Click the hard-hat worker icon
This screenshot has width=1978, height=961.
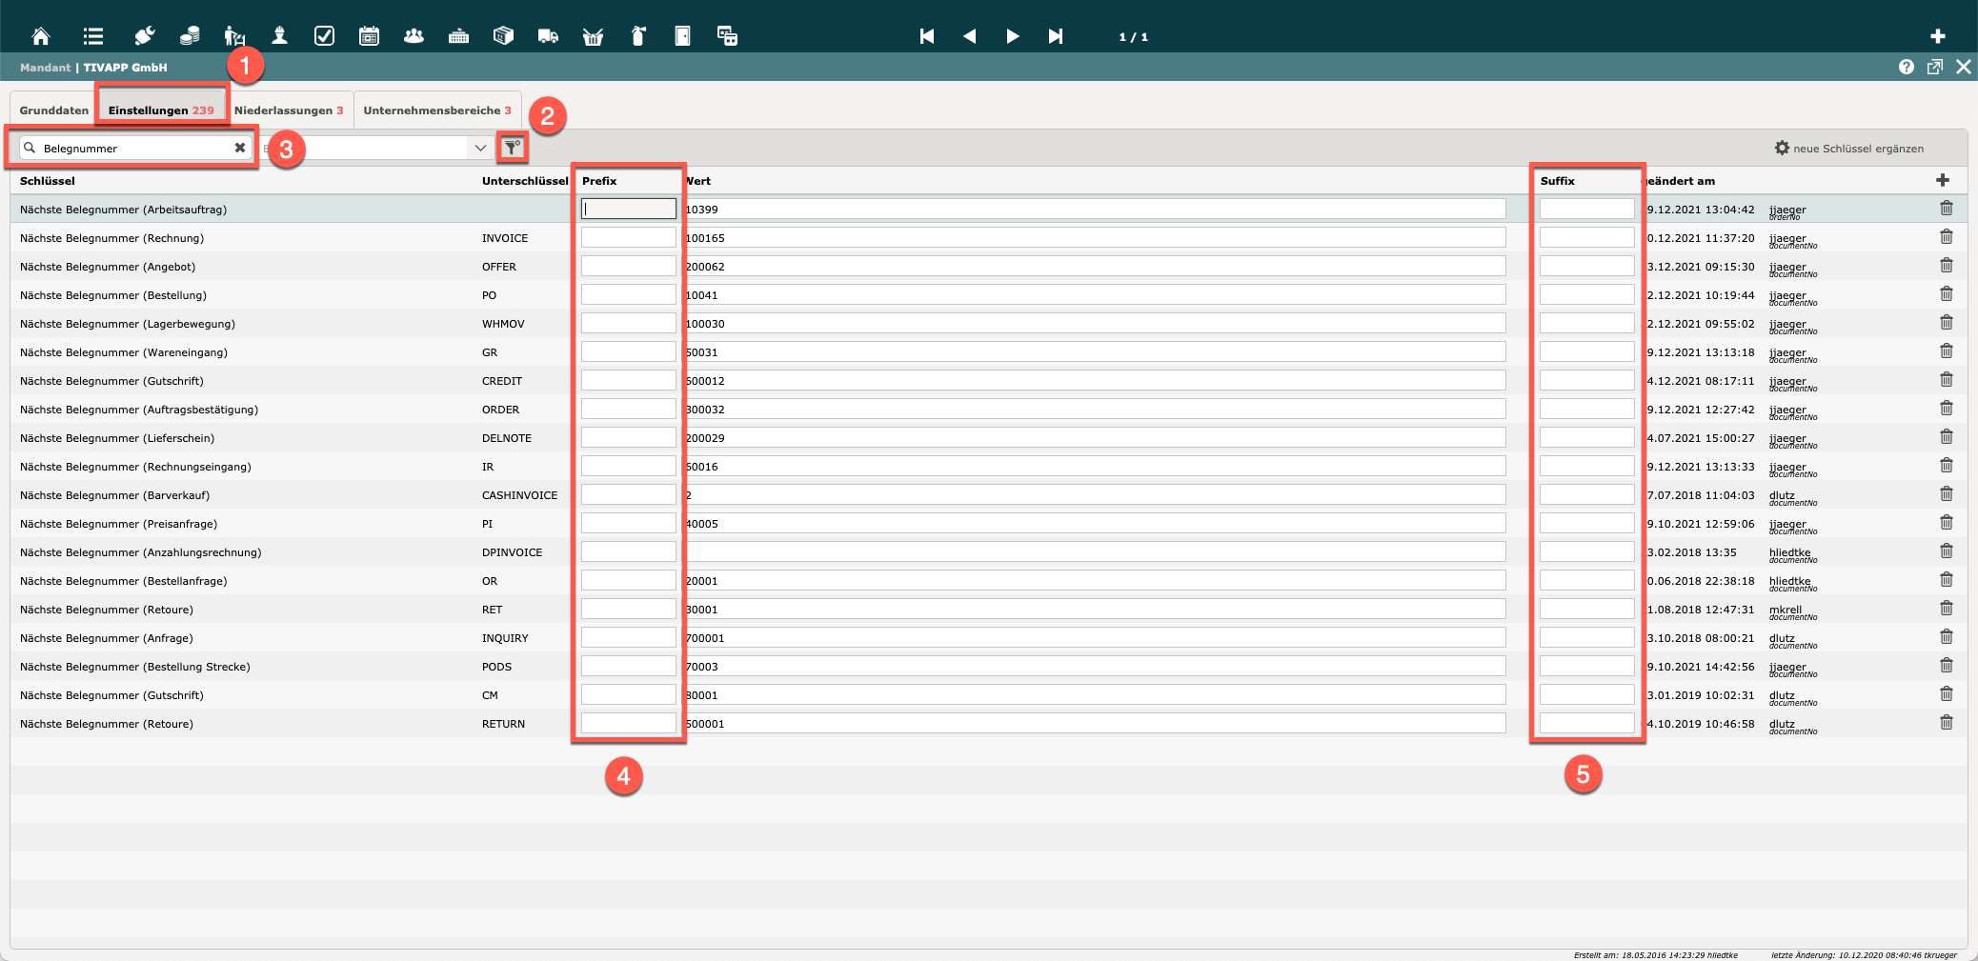(x=279, y=36)
